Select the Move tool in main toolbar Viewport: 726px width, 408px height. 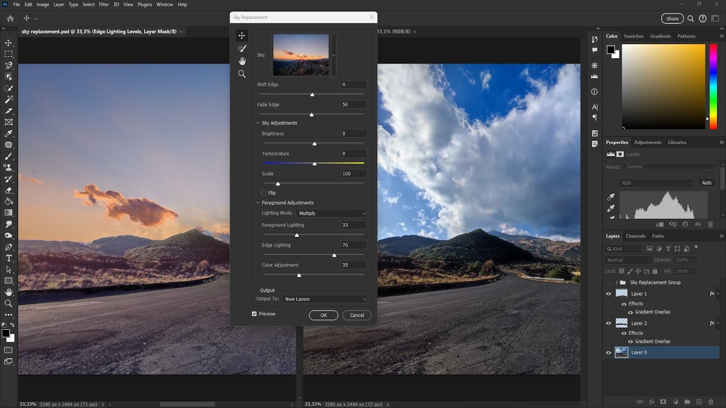click(9, 43)
